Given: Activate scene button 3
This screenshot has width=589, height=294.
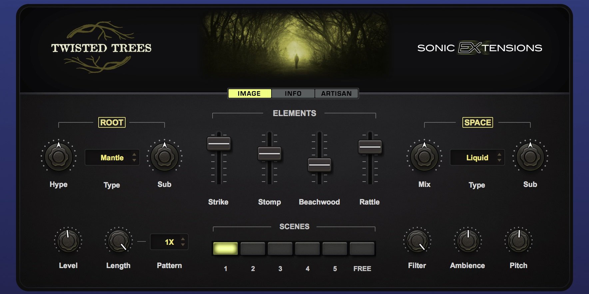Looking at the screenshot, I should pyautogui.click(x=280, y=249).
